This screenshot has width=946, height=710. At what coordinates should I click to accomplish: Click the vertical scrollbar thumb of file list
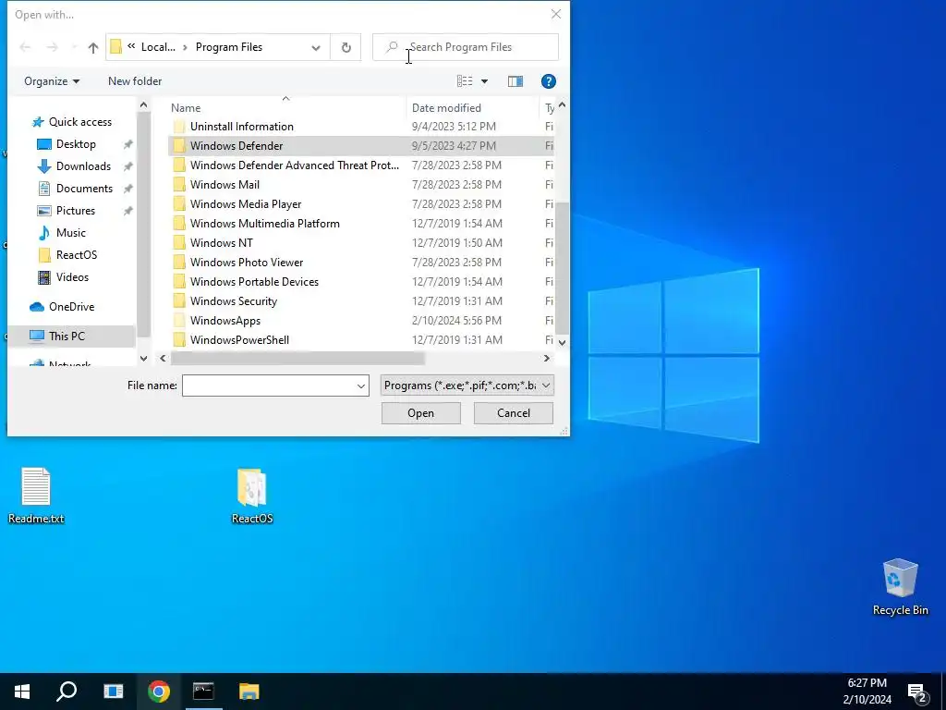tap(562, 267)
